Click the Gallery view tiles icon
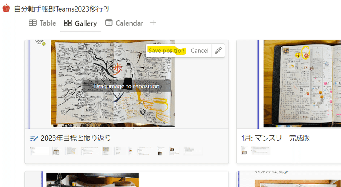Viewport: 341px width, 187px height. [68, 23]
